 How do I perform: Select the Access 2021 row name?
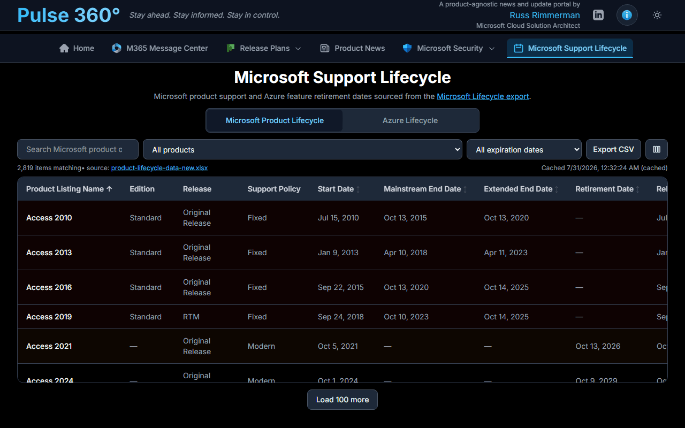pos(49,346)
